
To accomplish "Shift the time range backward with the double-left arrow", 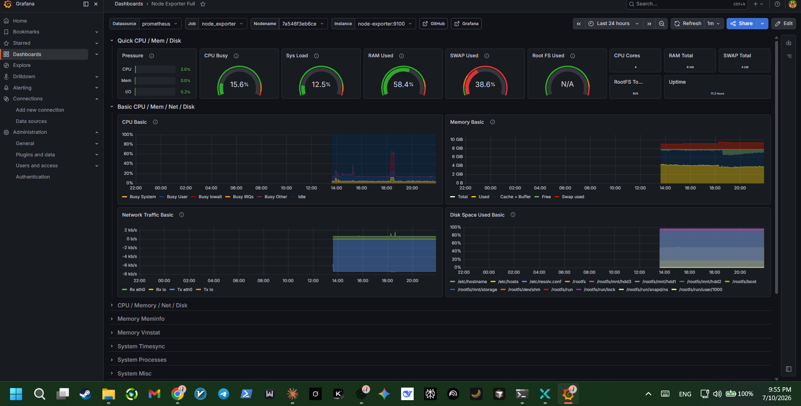I will coord(579,24).
